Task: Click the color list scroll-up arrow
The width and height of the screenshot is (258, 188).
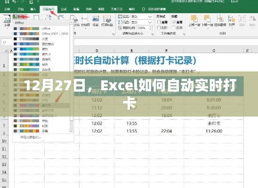Action: (72, 22)
